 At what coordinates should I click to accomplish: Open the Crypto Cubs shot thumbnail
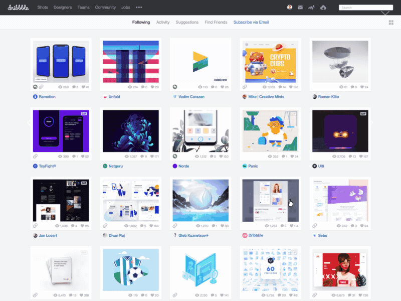270,61
